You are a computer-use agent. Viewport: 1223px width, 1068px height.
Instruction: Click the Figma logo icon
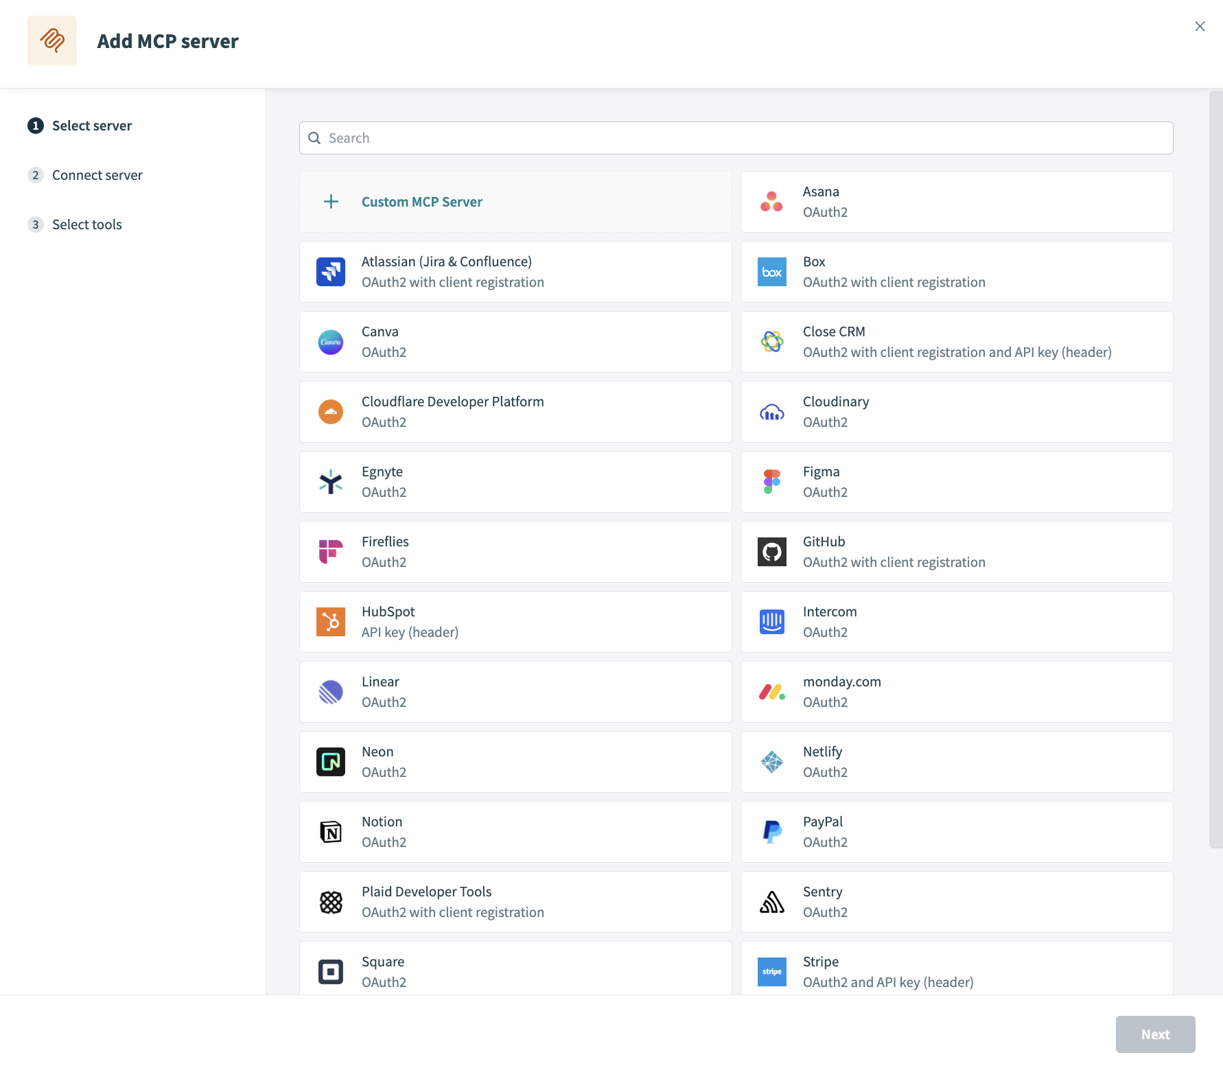[x=771, y=482]
